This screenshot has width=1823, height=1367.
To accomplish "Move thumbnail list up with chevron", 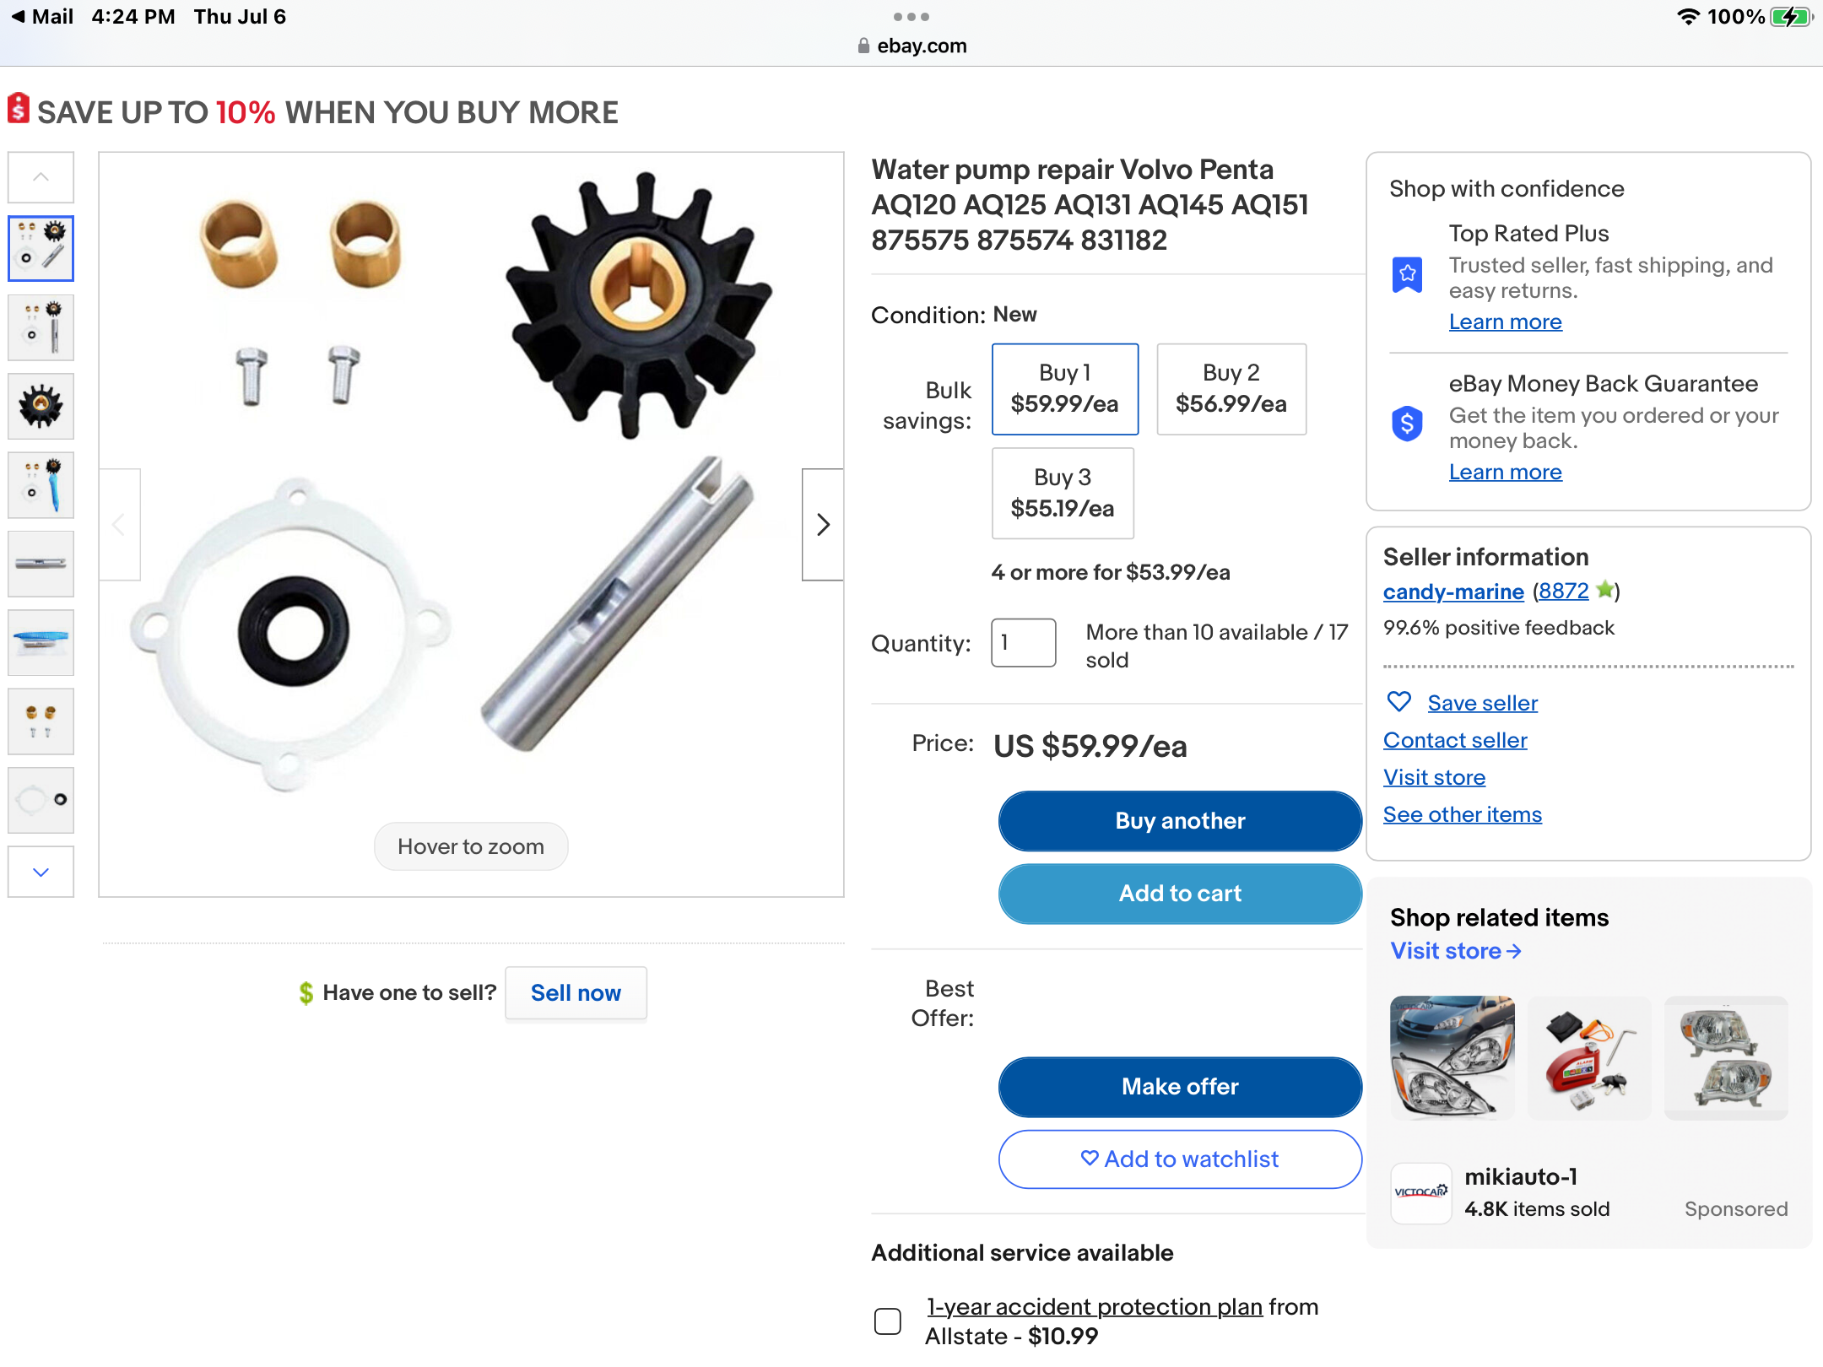I will 41,177.
